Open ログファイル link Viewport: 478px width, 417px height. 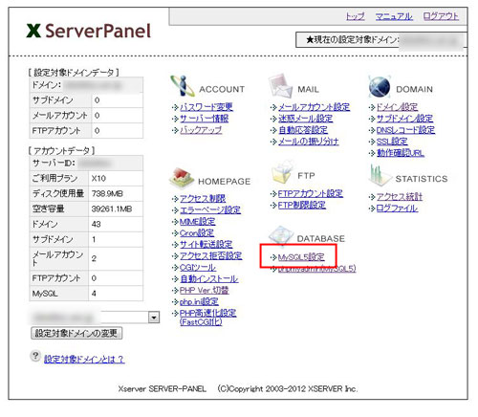397,208
